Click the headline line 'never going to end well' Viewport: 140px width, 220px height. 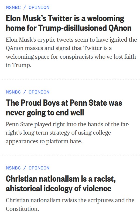click(45, 113)
